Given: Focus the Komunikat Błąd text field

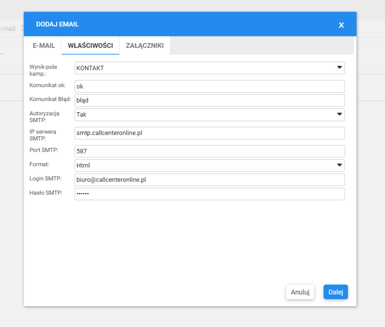Looking at the screenshot, I should click(209, 100).
